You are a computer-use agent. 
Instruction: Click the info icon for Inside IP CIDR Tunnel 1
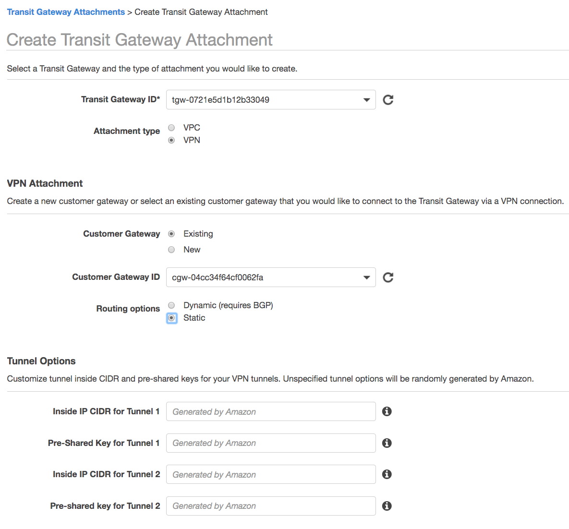click(387, 411)
